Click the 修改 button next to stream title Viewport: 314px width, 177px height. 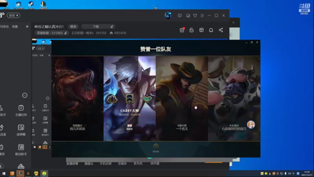click(73, 26)
